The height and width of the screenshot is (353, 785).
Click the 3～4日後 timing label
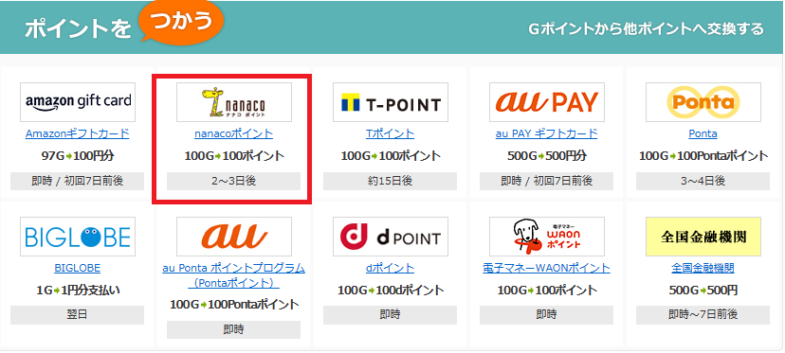point(703,181)
